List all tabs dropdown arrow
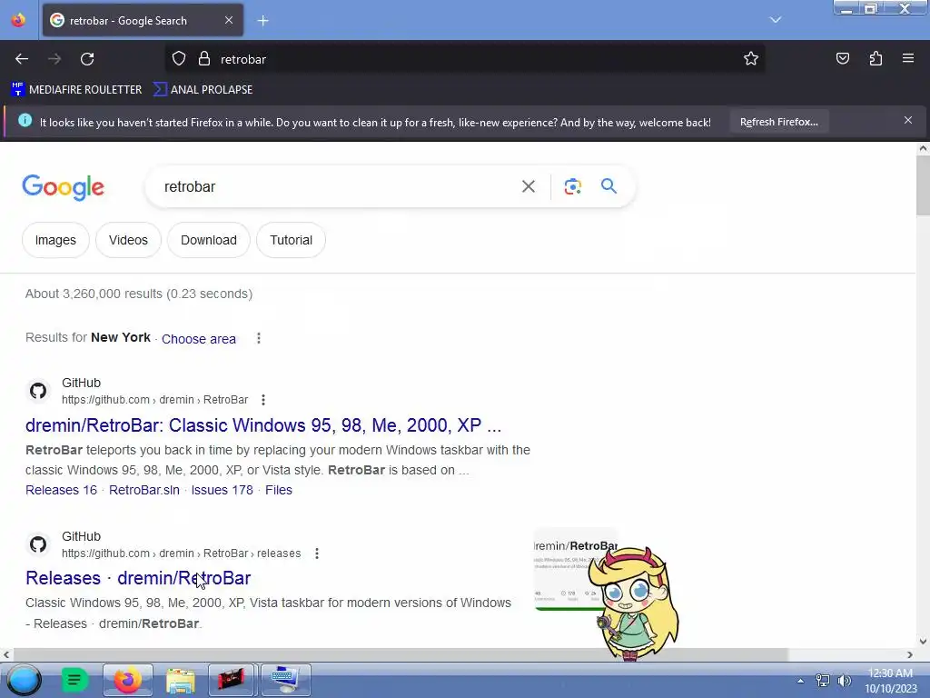 coord(776,20)
